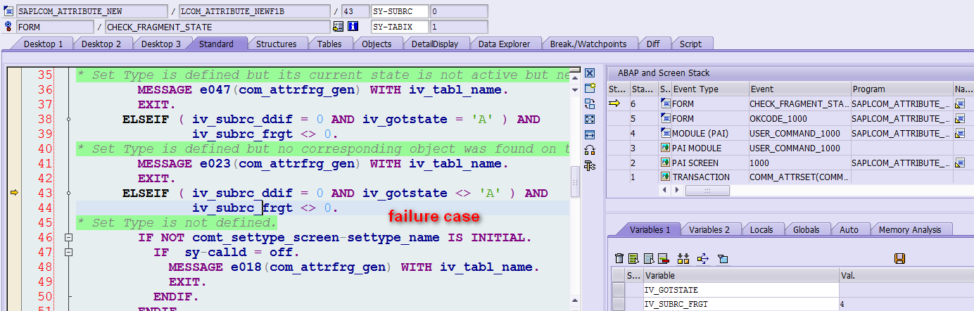Click the full-screen expand arrows tool icon

(590, 119)
